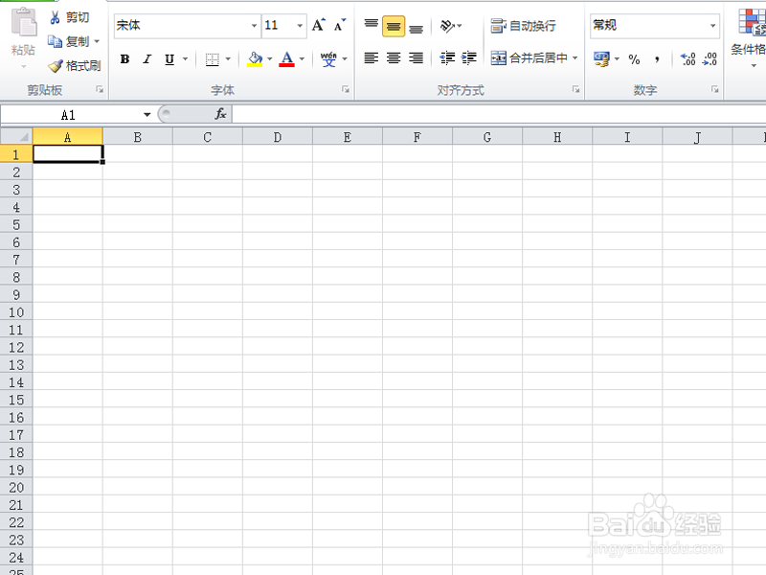Image resolution: width=766 pixels, height=575 pixels.
Task: Center text horizontally
Action: coord(394,58)
